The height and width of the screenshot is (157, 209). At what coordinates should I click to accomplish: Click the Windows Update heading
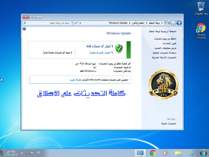click(x=119, y=33)
